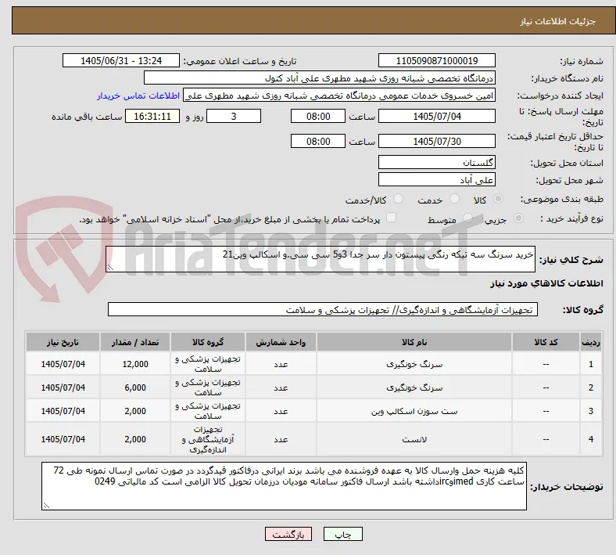
Task: Click the واحد شمارش column header
Action: pos(281,342)
